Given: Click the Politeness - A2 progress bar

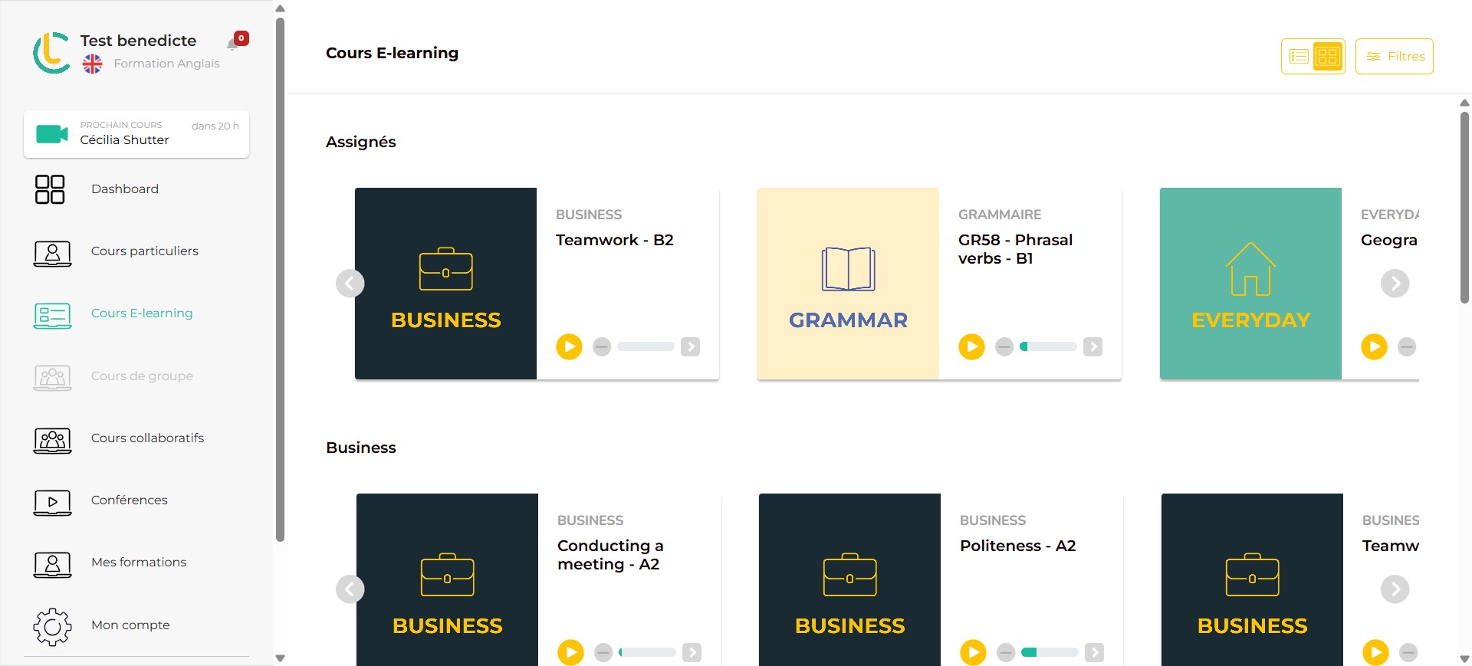Looking at the screenshot, I should [1050, 652].
